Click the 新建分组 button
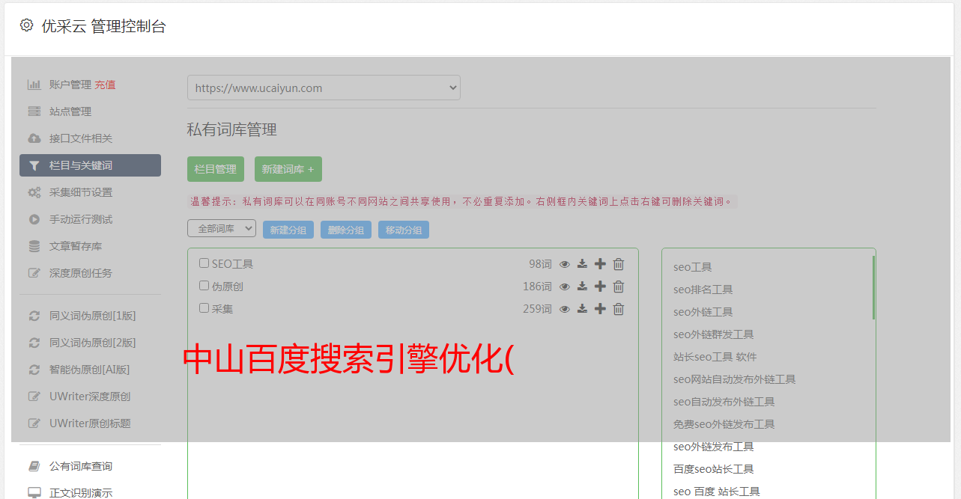This screenshot has width=961, height=499. click(x=288, y=230)
